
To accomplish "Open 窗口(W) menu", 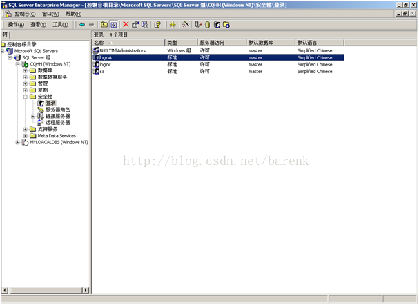I will tap(50, 14).
